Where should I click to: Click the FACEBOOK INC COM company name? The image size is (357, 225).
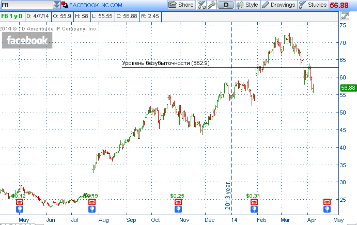(96, 5)
